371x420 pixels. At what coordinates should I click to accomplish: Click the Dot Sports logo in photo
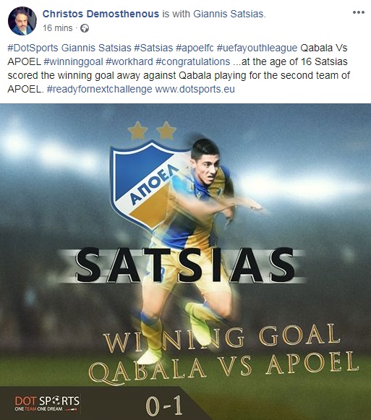point(47,403)
